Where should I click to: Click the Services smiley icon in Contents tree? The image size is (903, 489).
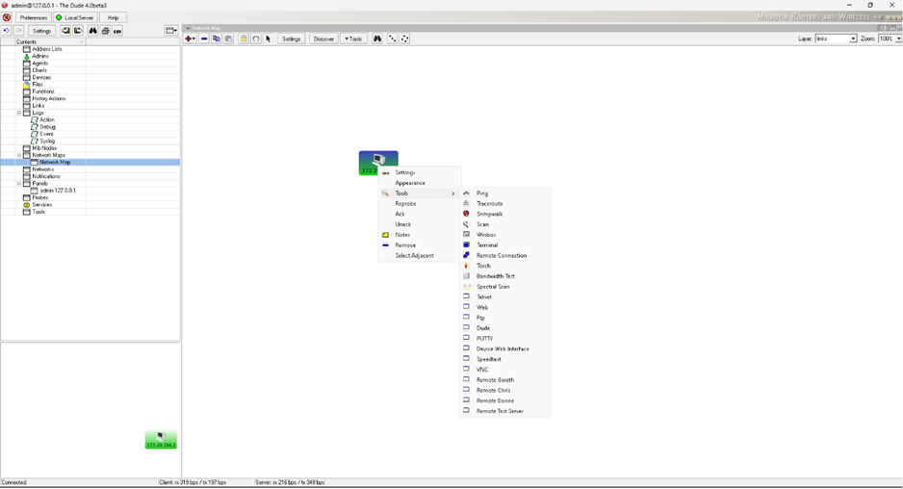(26, 205)
